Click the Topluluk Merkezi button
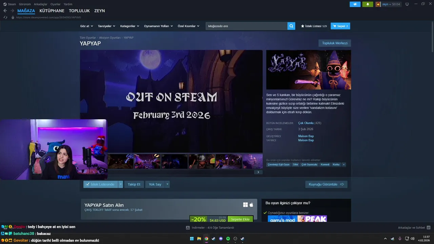434x244 pixels. click(335, 43)
